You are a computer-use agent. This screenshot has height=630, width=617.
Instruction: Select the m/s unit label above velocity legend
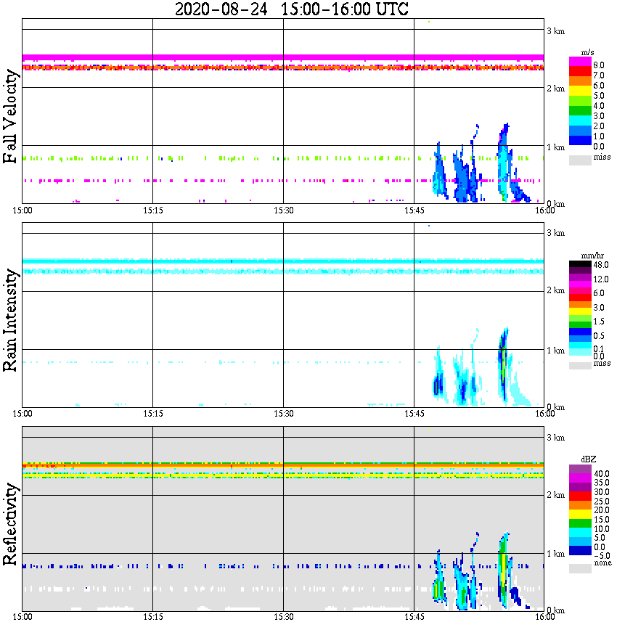tap(587, 53)
